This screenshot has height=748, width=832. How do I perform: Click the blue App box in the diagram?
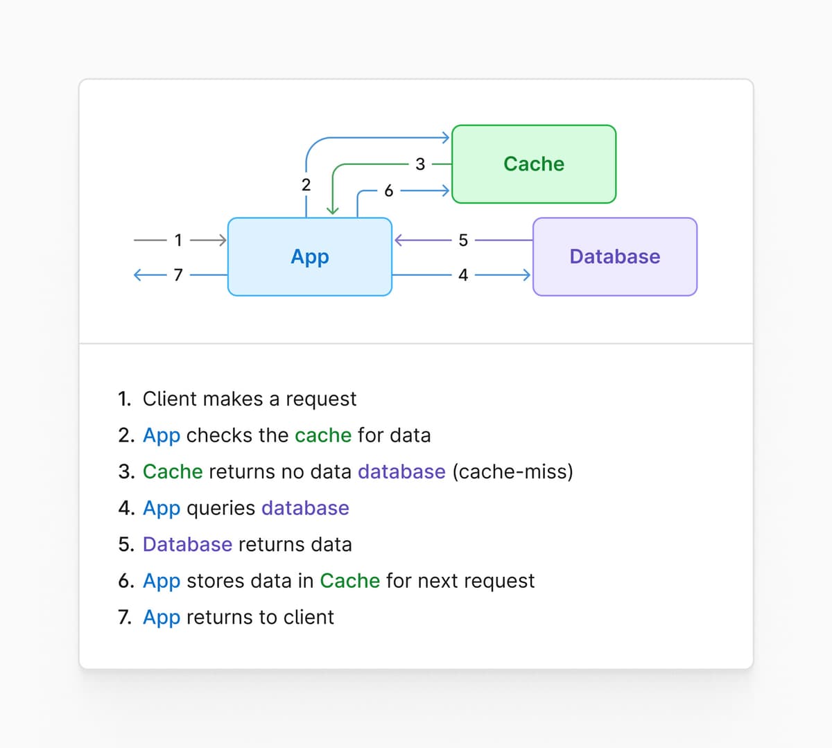pyautogui.click(x=310, y=256)
